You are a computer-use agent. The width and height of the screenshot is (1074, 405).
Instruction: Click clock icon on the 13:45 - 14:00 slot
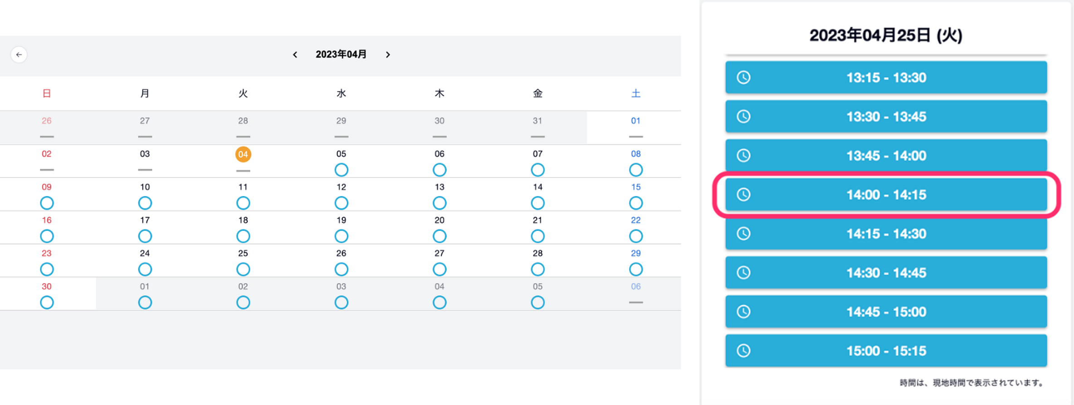click(744, 156)
